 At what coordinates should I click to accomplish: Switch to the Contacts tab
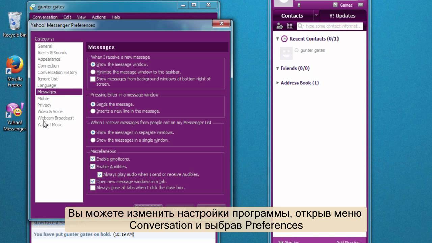tap(292, 16)
